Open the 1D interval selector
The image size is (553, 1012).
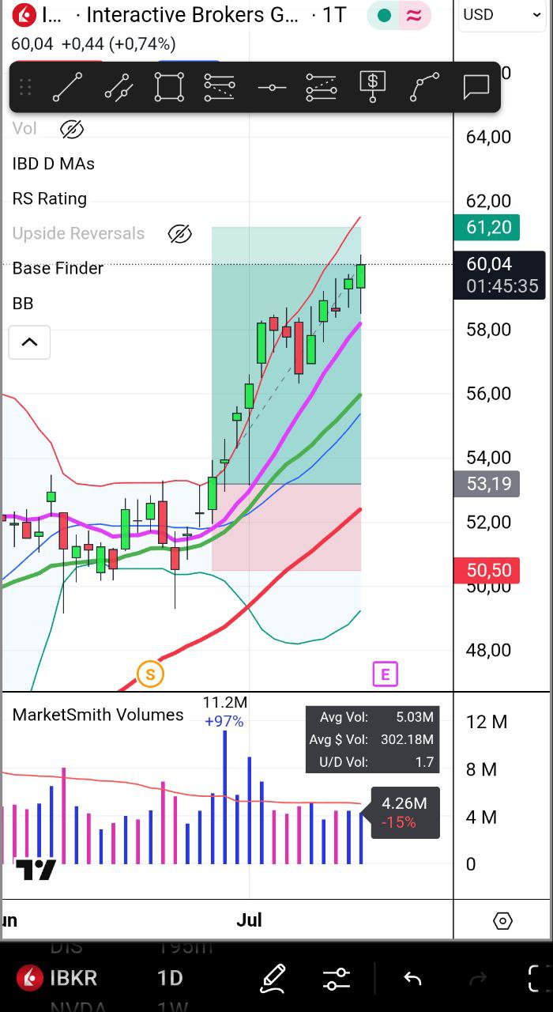(x=170, y=979)
